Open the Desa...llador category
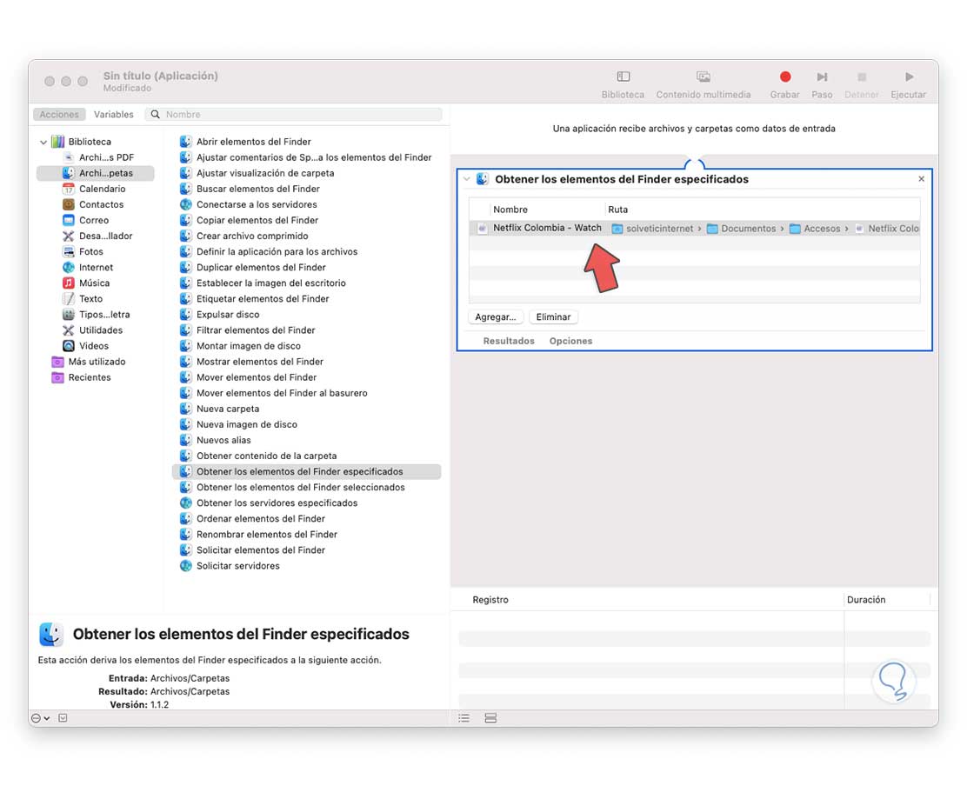Viewport: 967px width, 799px height. point(97,236)
